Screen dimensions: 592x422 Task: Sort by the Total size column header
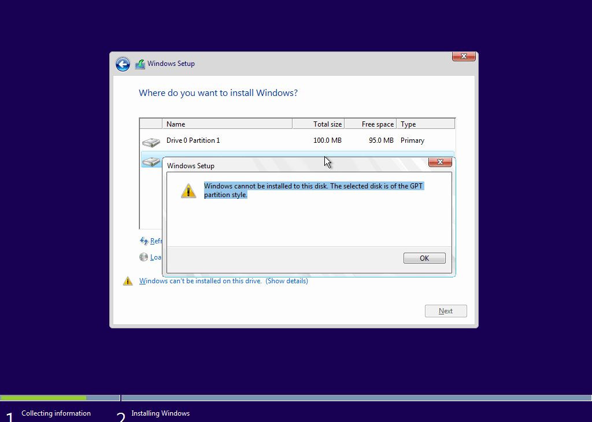click(319, 124)
